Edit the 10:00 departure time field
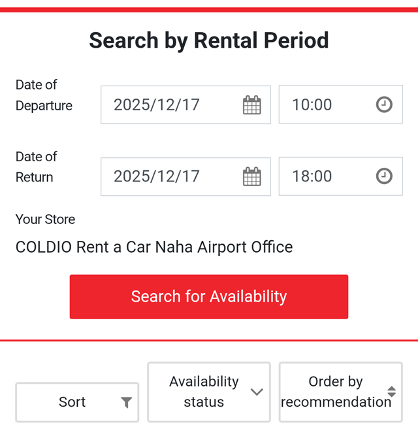 (x=312, y=104)
